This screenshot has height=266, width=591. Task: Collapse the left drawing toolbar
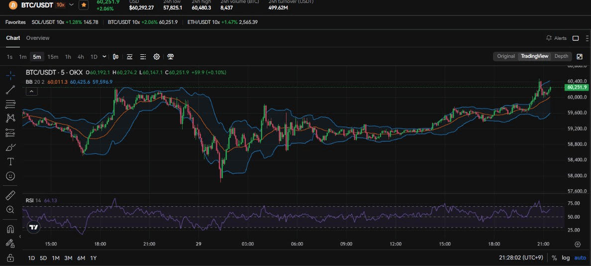tap(20, 237)
